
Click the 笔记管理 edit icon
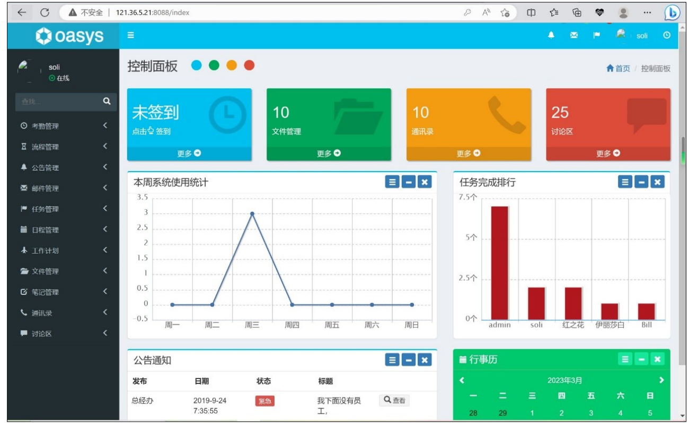[24, 292]
